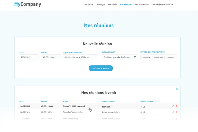
Task: Click date '22/02/2023' in the table
Action: click(25, 119)
